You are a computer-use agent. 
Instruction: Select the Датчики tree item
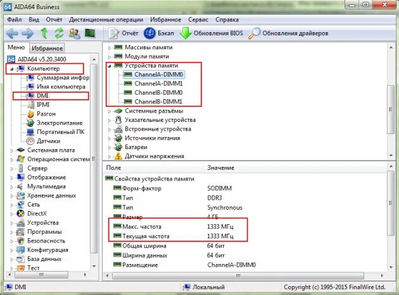pos(48,141)
